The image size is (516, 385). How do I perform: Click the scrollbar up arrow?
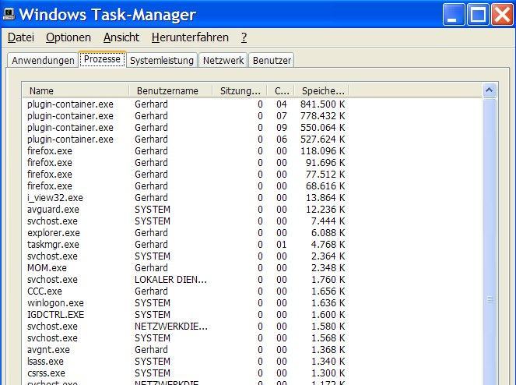pos(490,90)
